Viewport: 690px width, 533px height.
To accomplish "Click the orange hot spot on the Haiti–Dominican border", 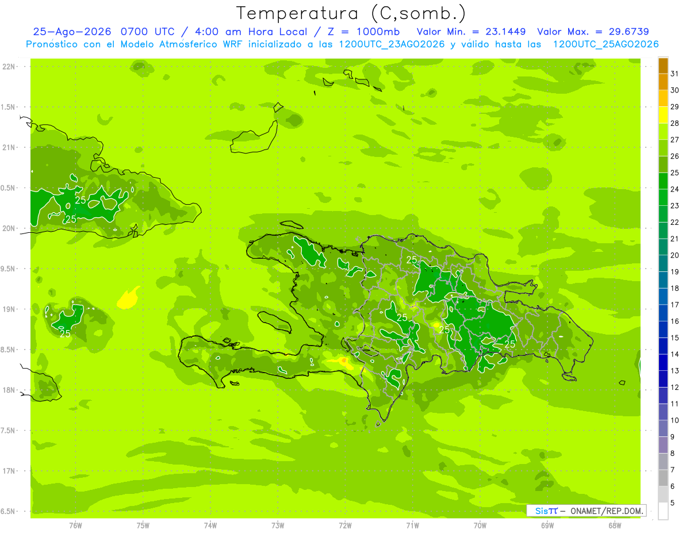I will 344,361.
